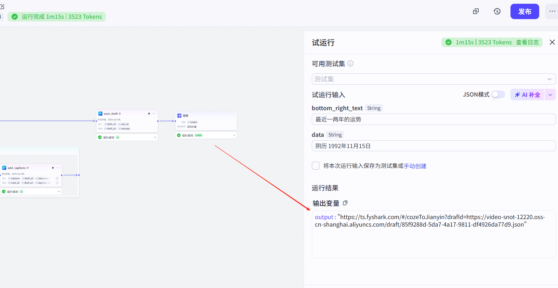The width and height of the screenshot is (558, 288).
Task: Click save_draft success check icon
Action: [100, 138]
